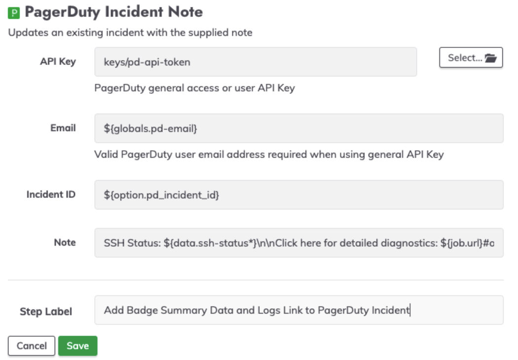Screen dimensions: 518x360
Task: Click the API Key label
Action: 58,62
